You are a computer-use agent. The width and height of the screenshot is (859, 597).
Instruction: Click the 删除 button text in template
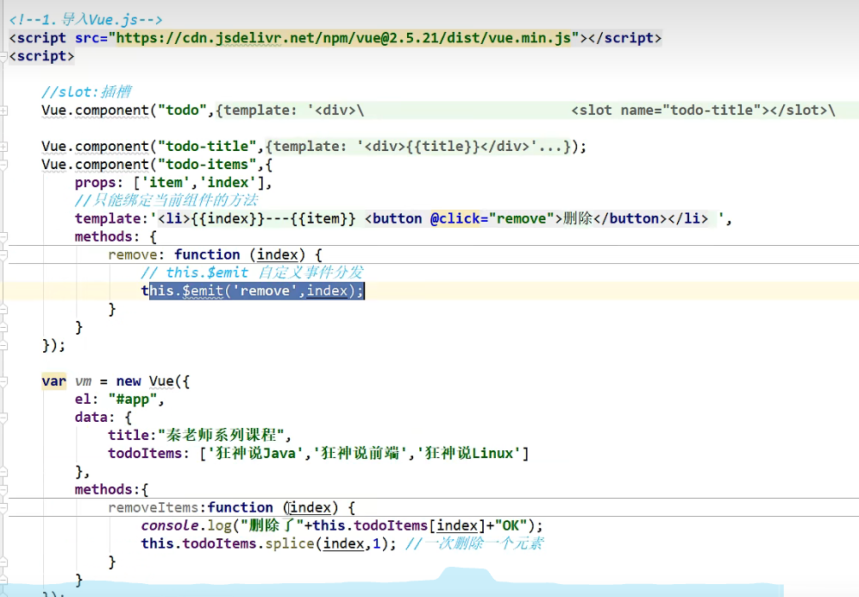578,219
